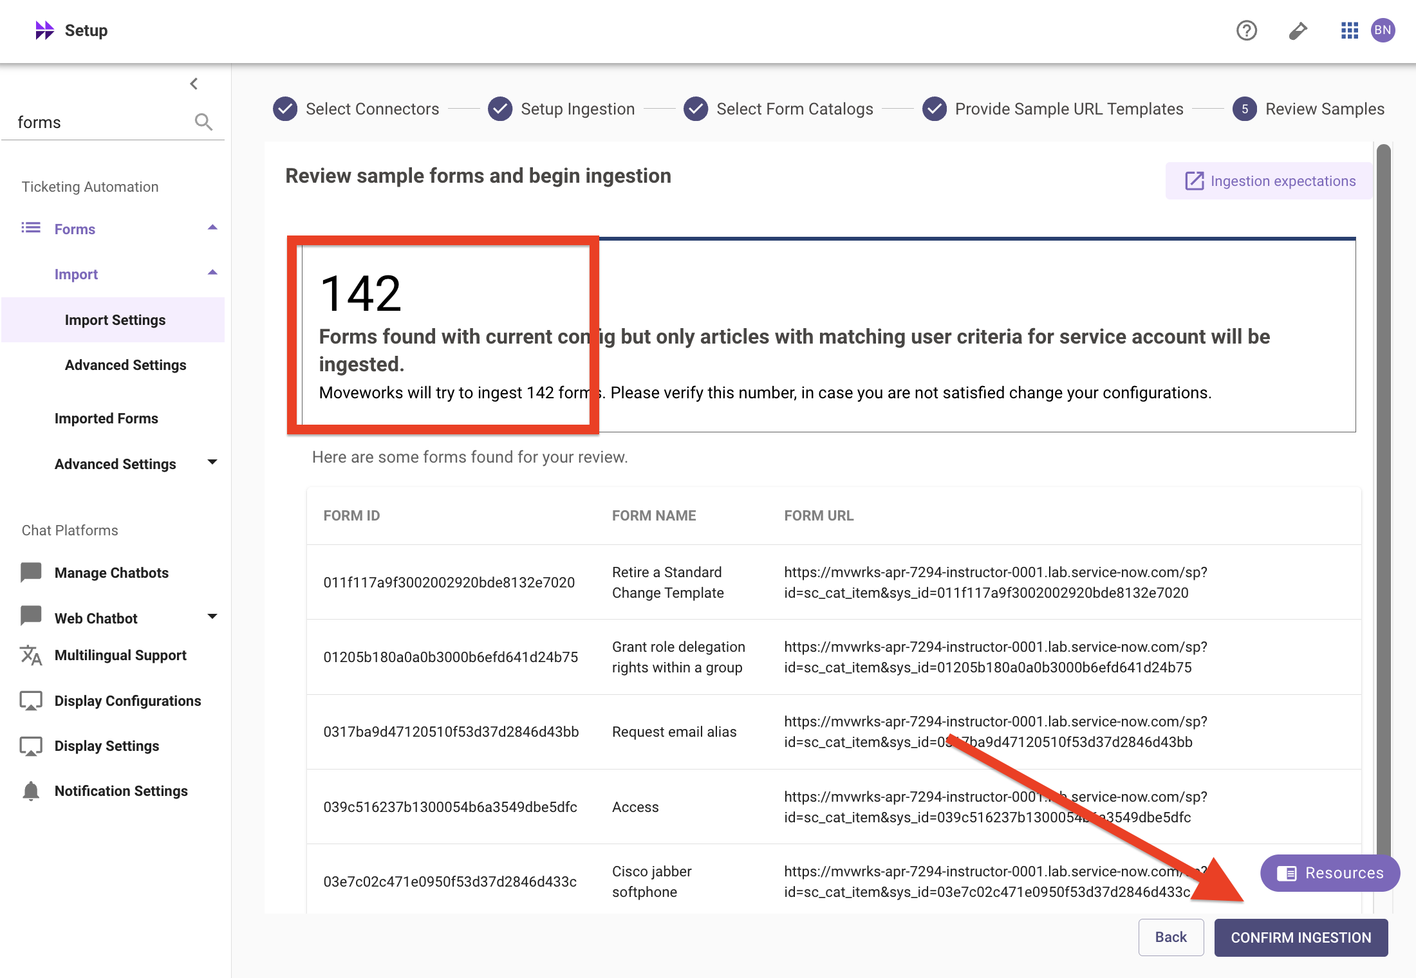
Task: Click the FORM NAME column header
Action: coord(654,515)
